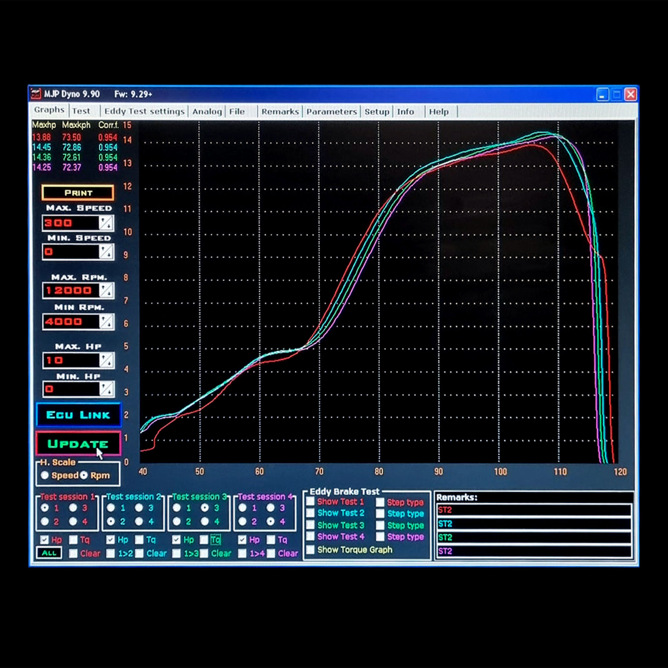This screenshot has width=668, height=668.
Task: Adjust the Min. Speed spinner control
Action: (x=106, y=252)
